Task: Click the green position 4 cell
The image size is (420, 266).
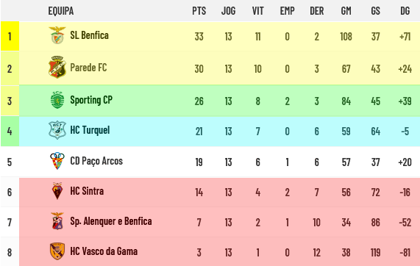Action: (10, 131)
